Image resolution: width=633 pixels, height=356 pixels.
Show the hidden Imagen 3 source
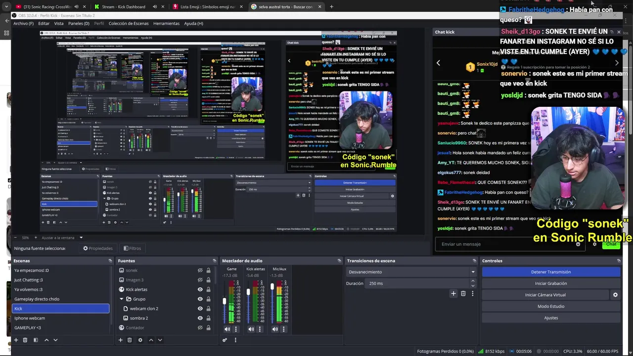tap(200, 280)
